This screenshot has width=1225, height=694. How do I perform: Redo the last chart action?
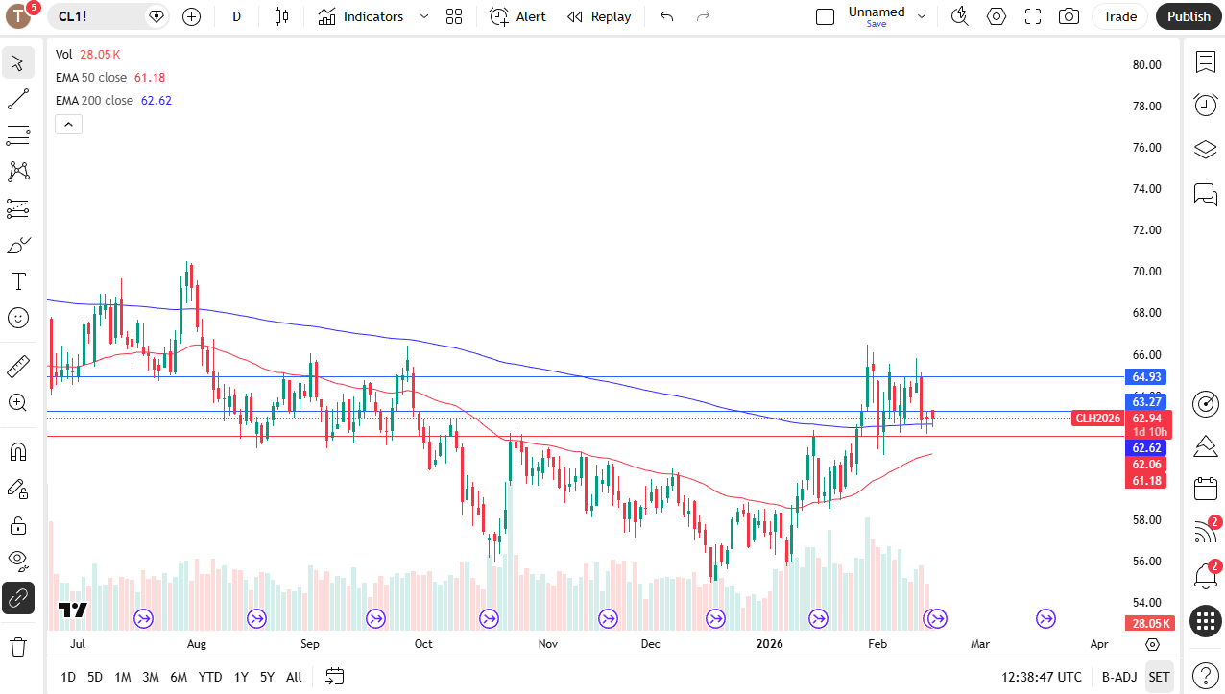point(703,16)
